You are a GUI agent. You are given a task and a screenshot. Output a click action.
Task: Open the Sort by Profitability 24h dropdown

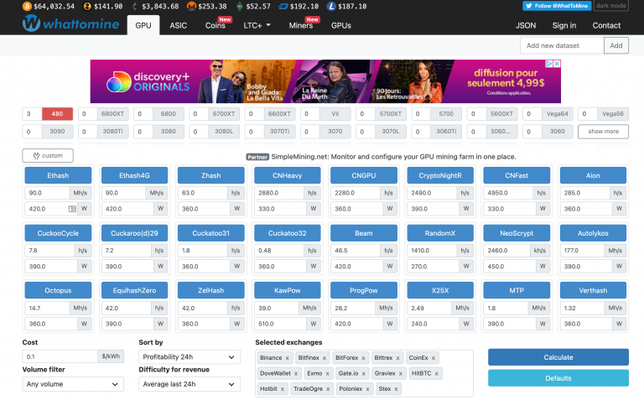tap(190, 357)
